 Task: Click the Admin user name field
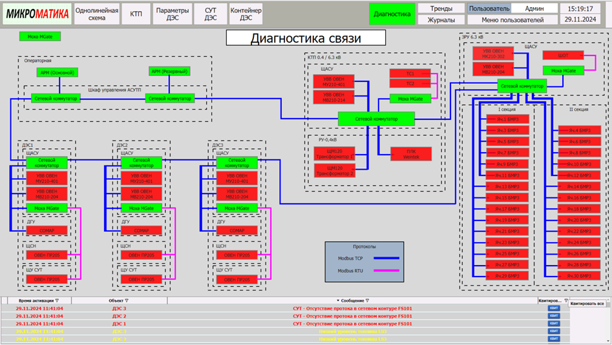pos(534,8)
